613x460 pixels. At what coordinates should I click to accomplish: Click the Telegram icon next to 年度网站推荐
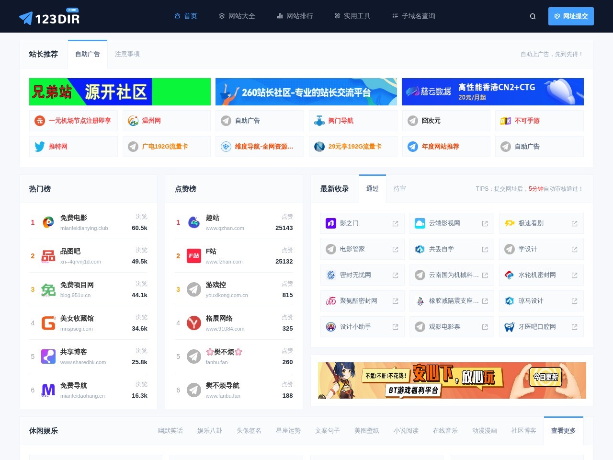413,146
